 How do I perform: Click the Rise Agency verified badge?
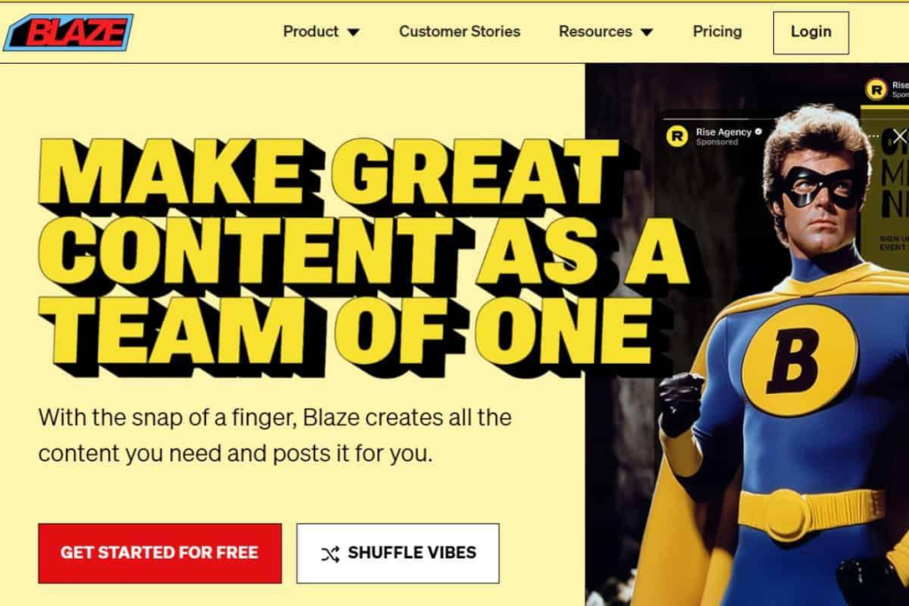tap(758, 132)
